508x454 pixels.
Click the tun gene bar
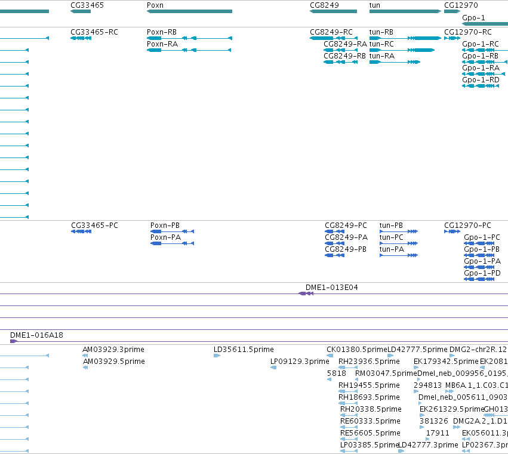405,11
